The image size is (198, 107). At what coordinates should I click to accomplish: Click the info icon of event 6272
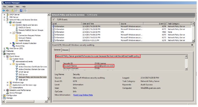(54, 29)
